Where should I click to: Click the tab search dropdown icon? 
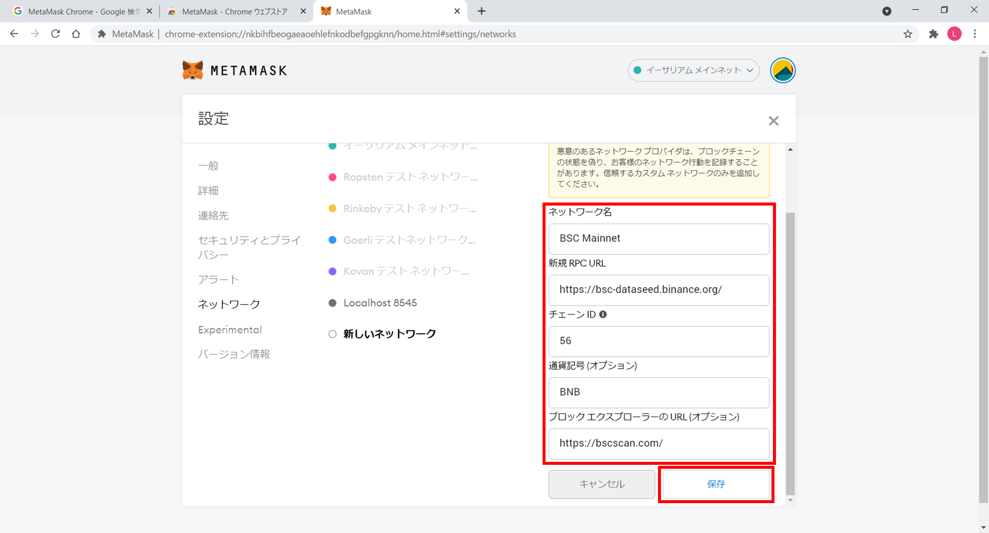[x=886, y=11]
